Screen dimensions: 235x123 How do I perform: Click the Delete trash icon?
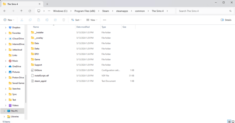click(64, 20)
